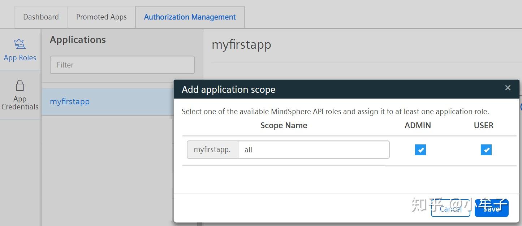Open the Promoted Apps tab

pyautogui.click(x=102, y=17)
